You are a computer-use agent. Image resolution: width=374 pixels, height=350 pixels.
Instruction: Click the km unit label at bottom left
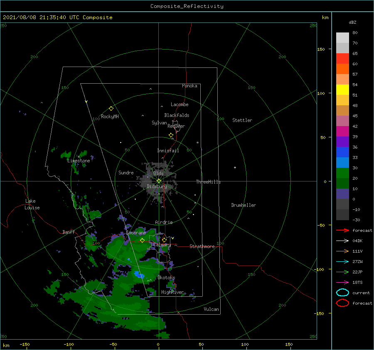click(6, 345)
